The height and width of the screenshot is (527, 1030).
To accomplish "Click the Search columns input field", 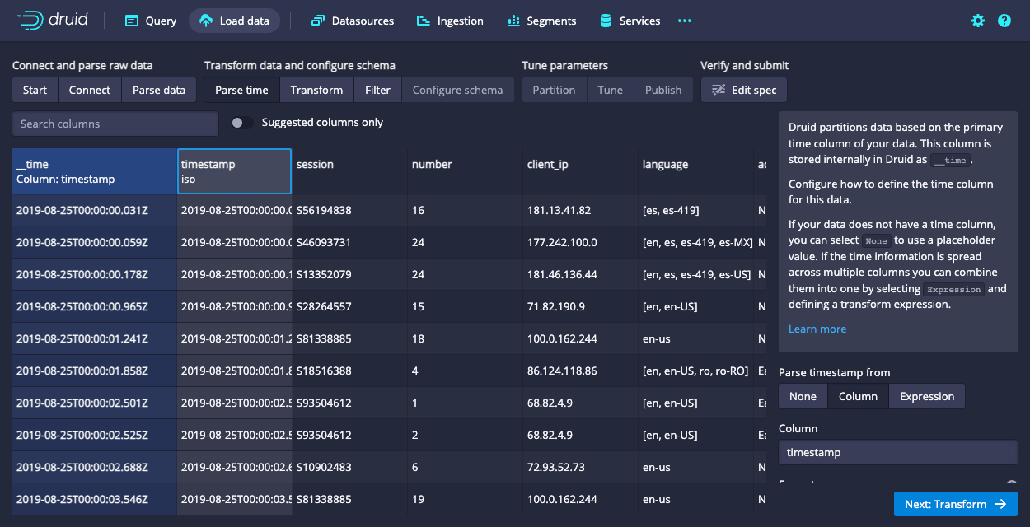I will point(114,124).
